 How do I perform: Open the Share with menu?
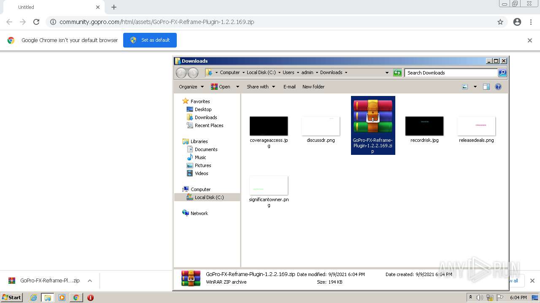click(261, 87)
